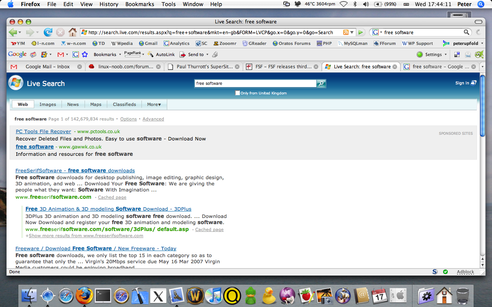This screenshot has width=492, height=307.
Task: Open the History menu
Action: (x=109, y=4)
